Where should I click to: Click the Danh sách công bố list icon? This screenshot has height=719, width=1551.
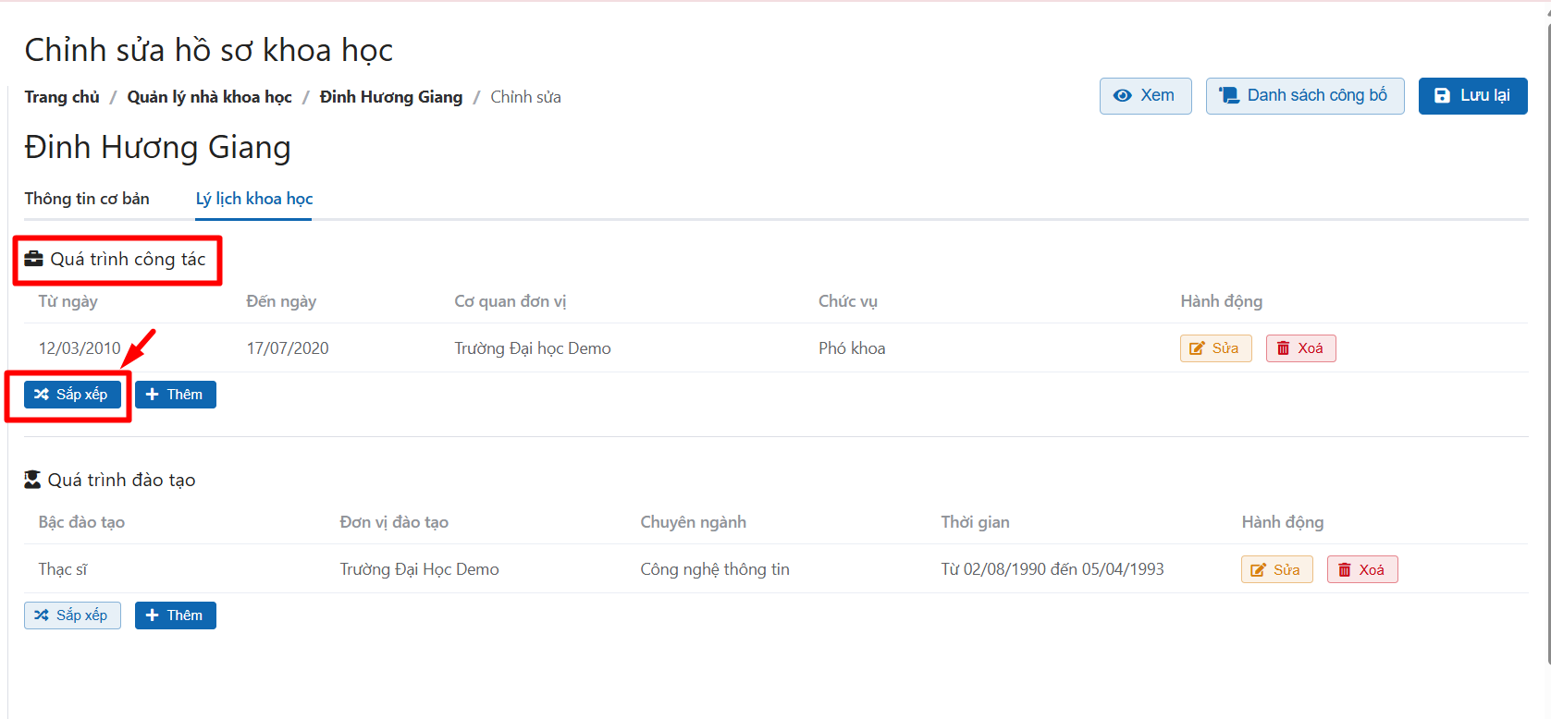pyautogui.click(x=1228, y=96)
